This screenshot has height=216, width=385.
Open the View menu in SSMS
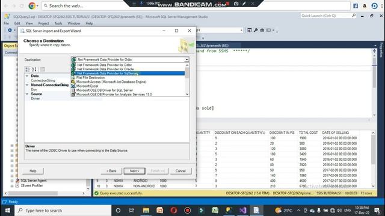(29, 23)
